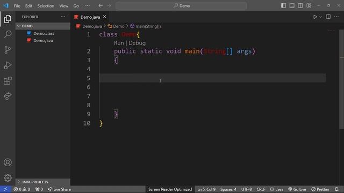Open the errors and warnings status item
Viewport: 344px width, 193px height.
point(21,189)
